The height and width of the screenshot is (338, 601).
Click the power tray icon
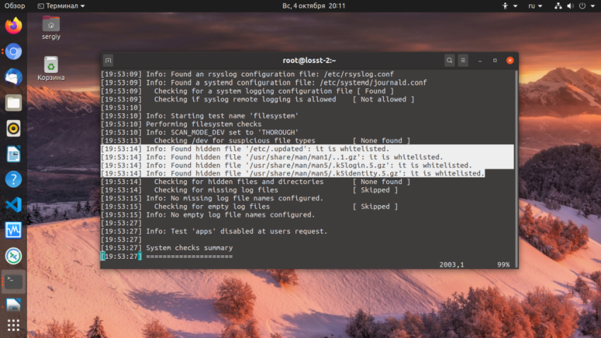(x=582, y=6)
